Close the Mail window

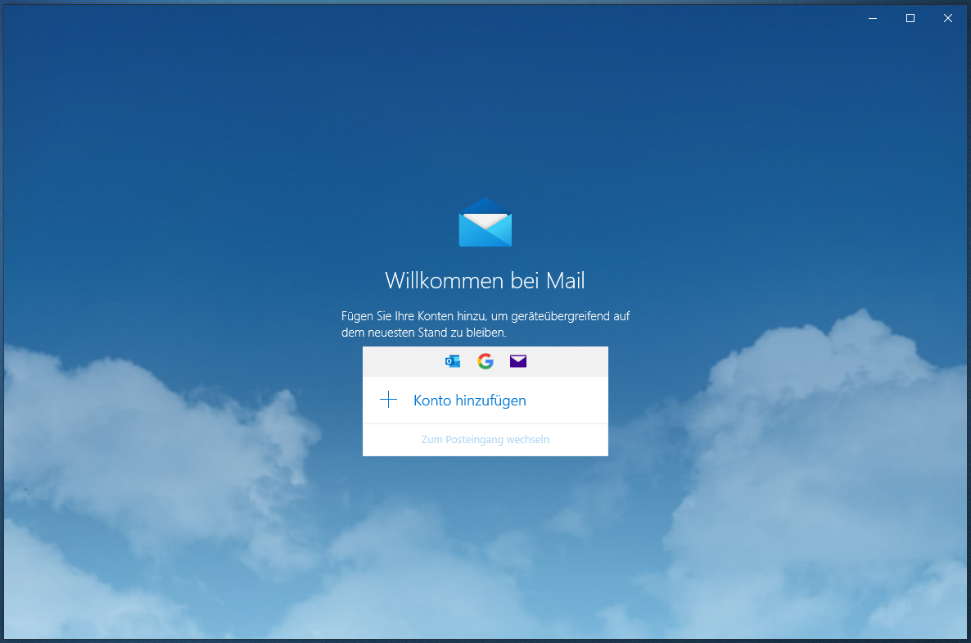click(948, 18)
